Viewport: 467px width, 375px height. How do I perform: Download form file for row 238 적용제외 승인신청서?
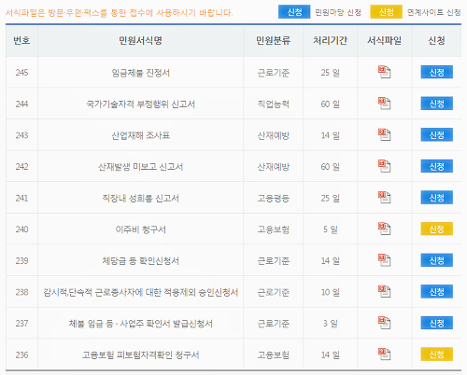(x=384, y=292)
